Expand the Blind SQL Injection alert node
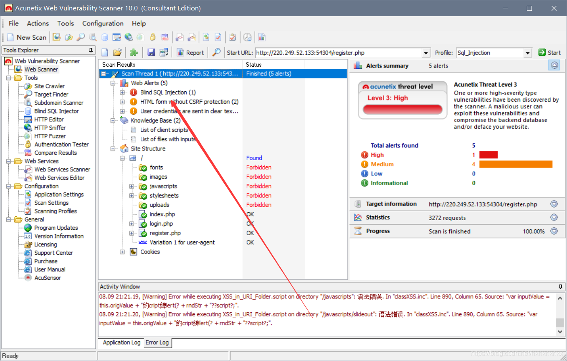The width and height of the screenshot is (567, 361). point(122,93)
